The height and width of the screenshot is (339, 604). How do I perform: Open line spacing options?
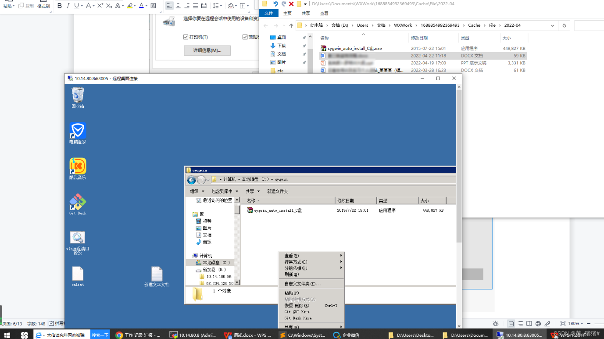[x=216, y=6]
